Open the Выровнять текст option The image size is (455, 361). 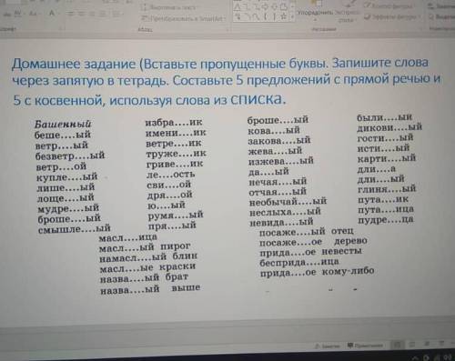coord(169,7)
